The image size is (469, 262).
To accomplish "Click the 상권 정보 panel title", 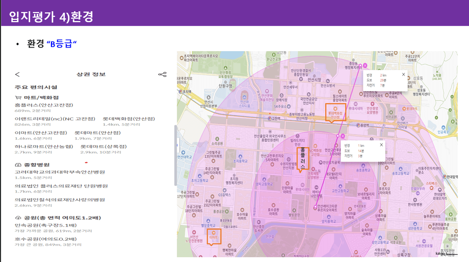I will [91, 74].
